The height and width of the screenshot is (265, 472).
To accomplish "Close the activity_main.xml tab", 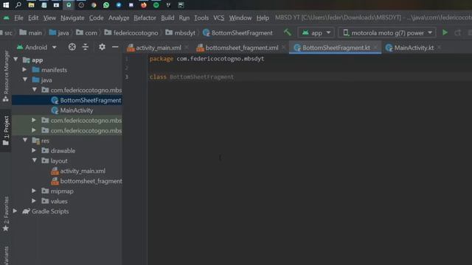I will [x=187, y=47].
